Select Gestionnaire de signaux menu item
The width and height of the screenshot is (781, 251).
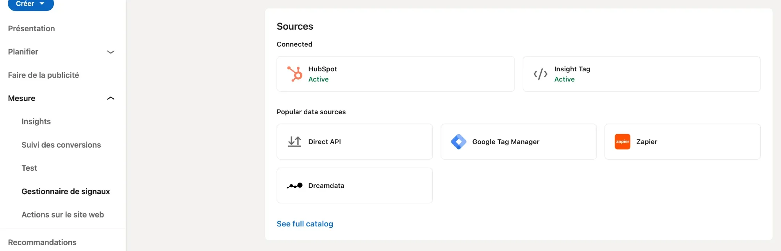pos(66,191)
